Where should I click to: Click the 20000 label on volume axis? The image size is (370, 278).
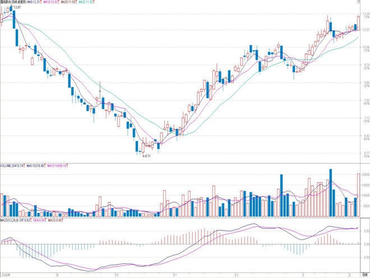[x=364, y=175]
